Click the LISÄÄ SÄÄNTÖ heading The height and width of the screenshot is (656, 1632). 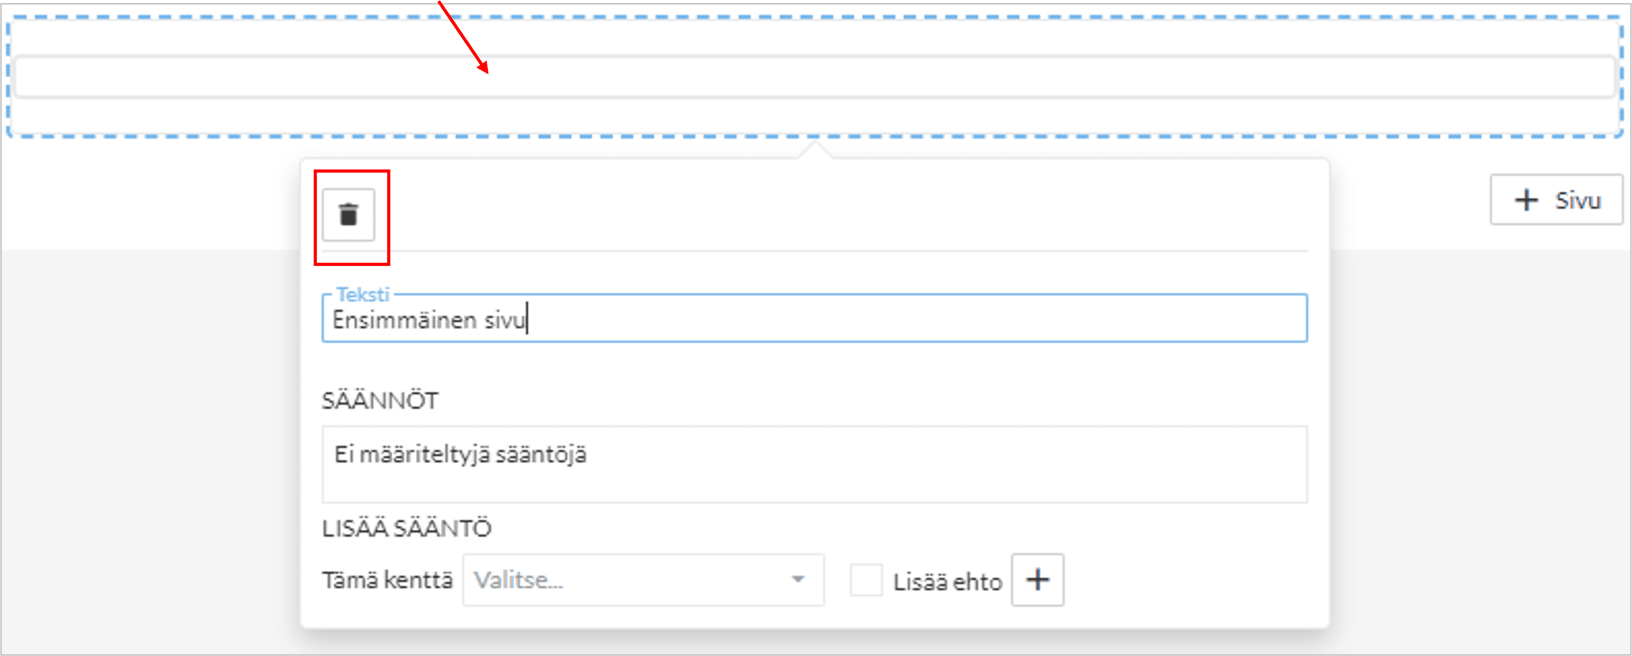(x=406, y=528)
